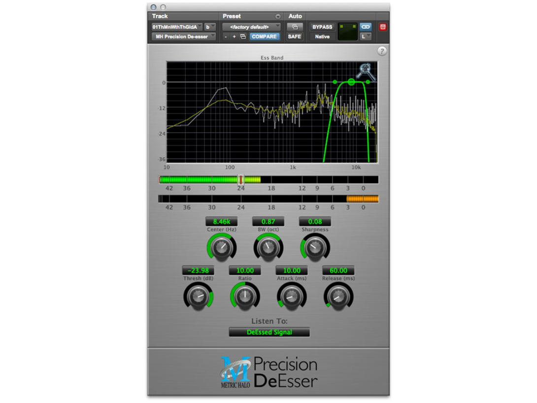The width and height of the screenshot is (537, 403).
Task: Click the Center (Hz) knob
Action: click(x=222, y=247)
